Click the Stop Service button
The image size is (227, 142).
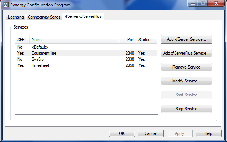pyautogui.click(x=186, y=109)
